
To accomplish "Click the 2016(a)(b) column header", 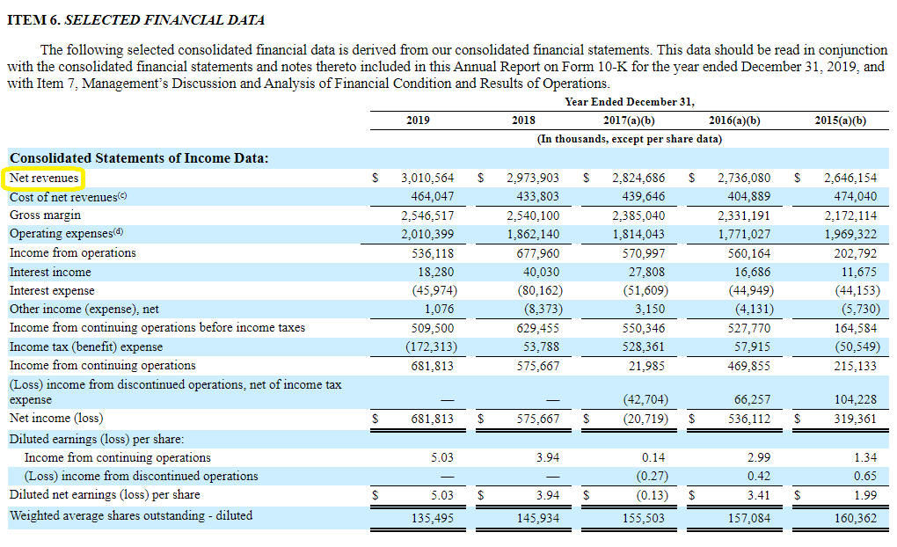I will click(x=734, y=120).
